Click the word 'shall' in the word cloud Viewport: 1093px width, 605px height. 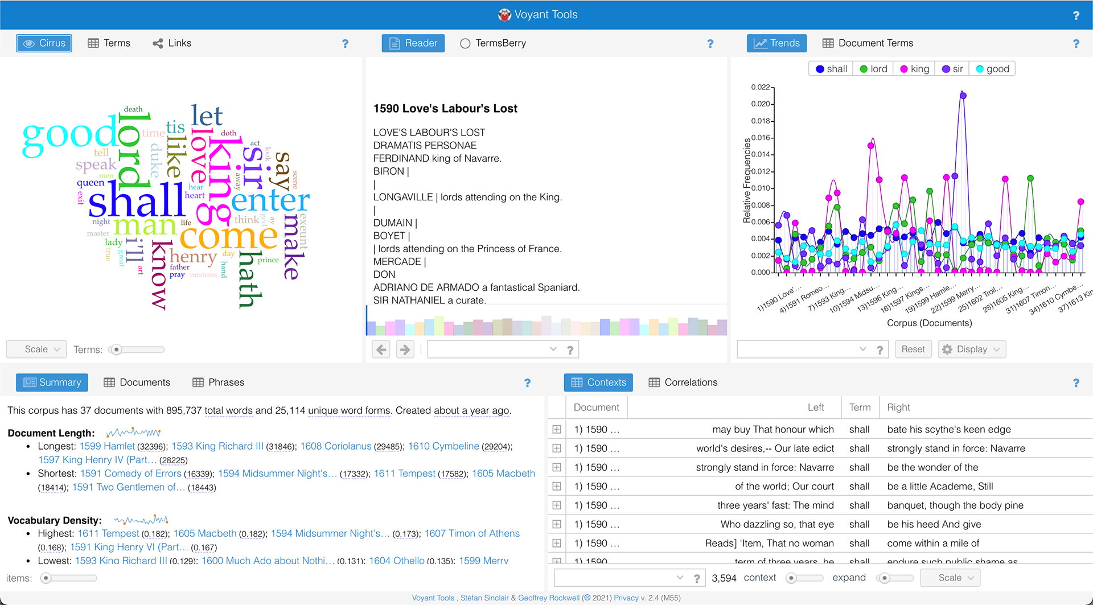coord(137,200)
